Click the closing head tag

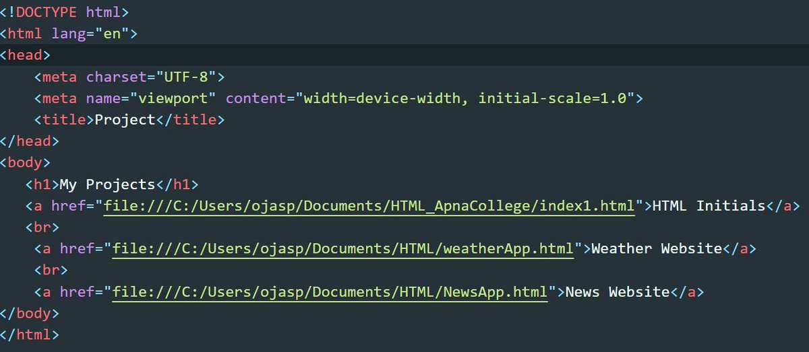coord(30,141)
